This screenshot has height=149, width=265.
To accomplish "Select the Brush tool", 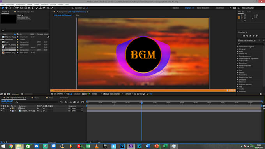I will (x=37, y=8).
